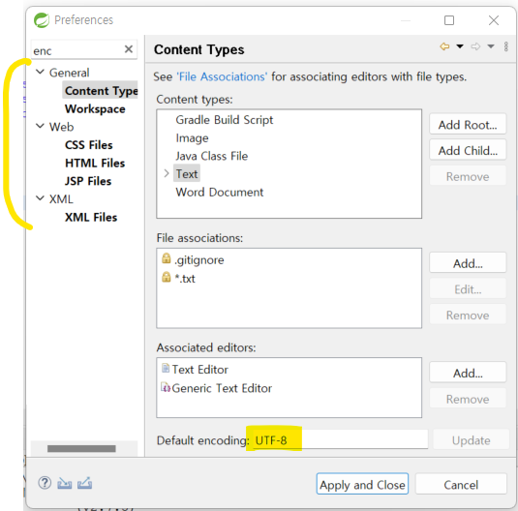Open the view menu dots icon
This screenshot has width=518, height=511.
(505, 46)
